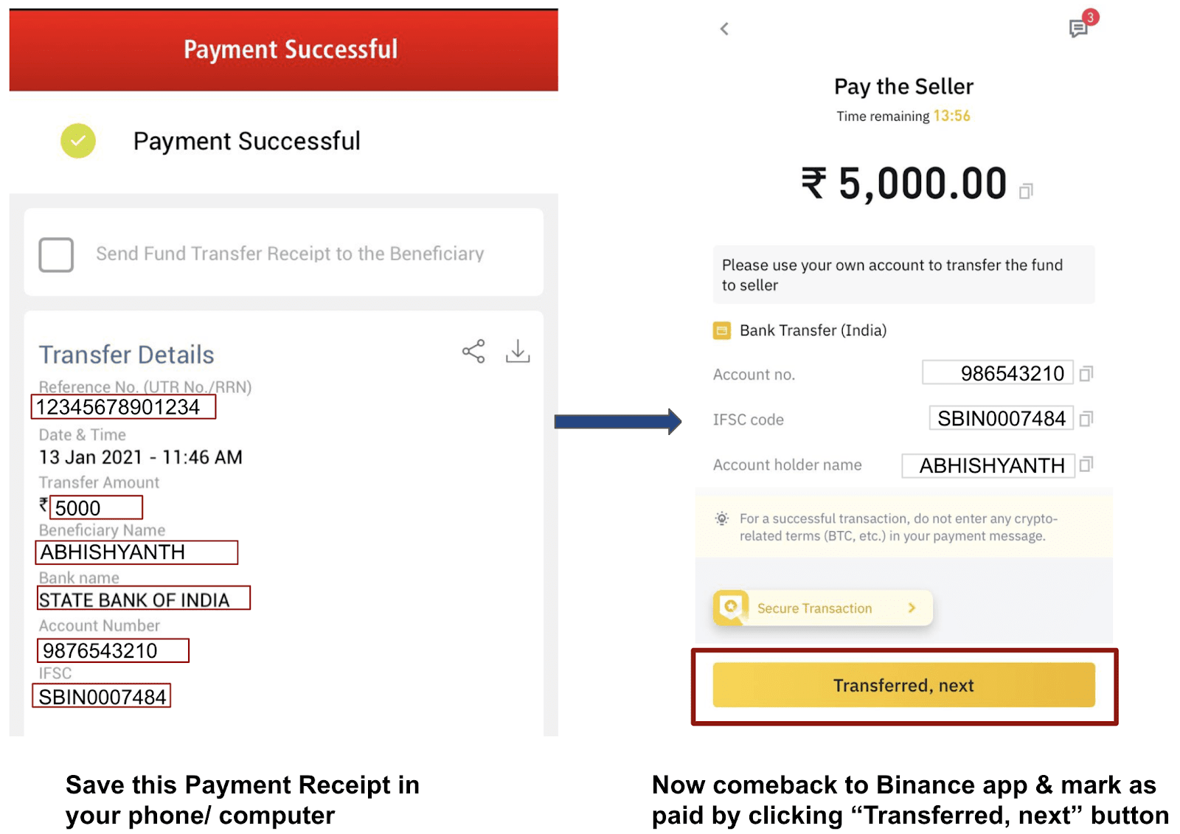Screen dimensions: 1180x834
Task: Select the Bank Transfer (India) payment method
Action: click(x=800, y=330)
